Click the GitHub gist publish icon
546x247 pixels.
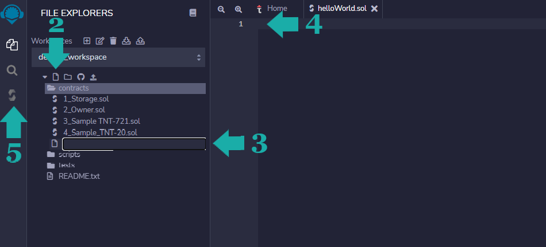pos(80,77)
